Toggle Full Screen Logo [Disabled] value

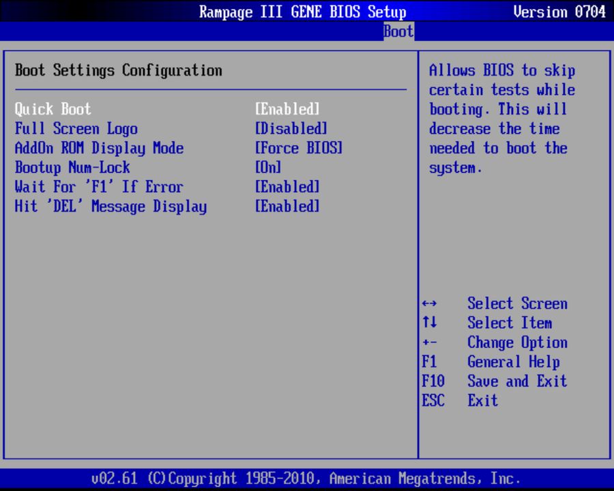tap(291, 128)
